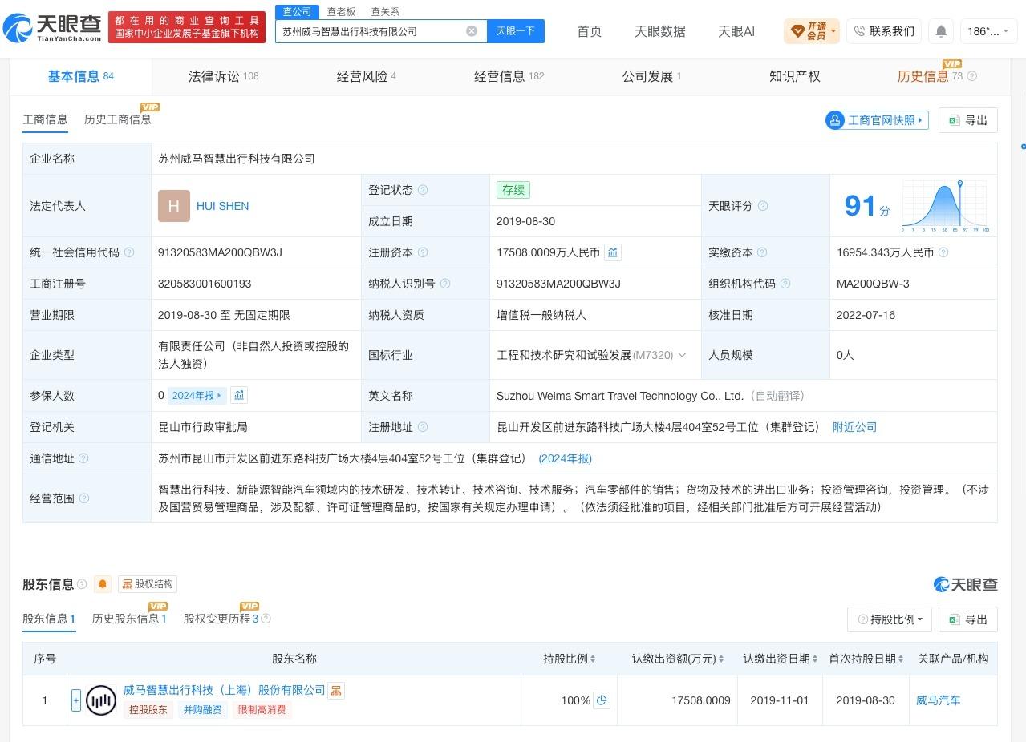The image size is (1026, 742).
Task: Click the help icon next to 股东信息 heading
Action: [x=82, y=584]
